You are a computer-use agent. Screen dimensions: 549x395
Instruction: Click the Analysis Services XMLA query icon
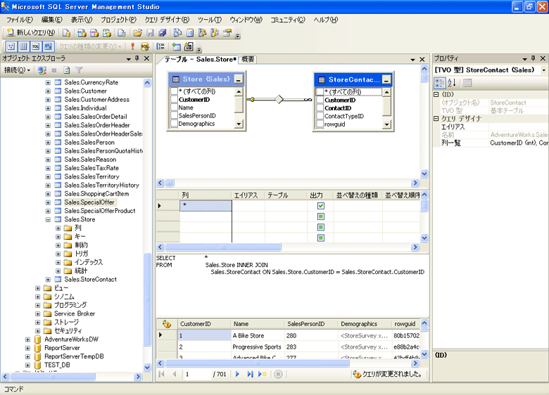click(107, 33)
